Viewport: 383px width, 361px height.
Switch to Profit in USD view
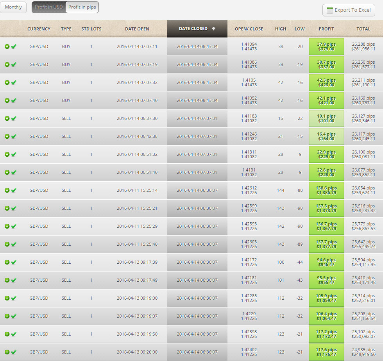48,7
